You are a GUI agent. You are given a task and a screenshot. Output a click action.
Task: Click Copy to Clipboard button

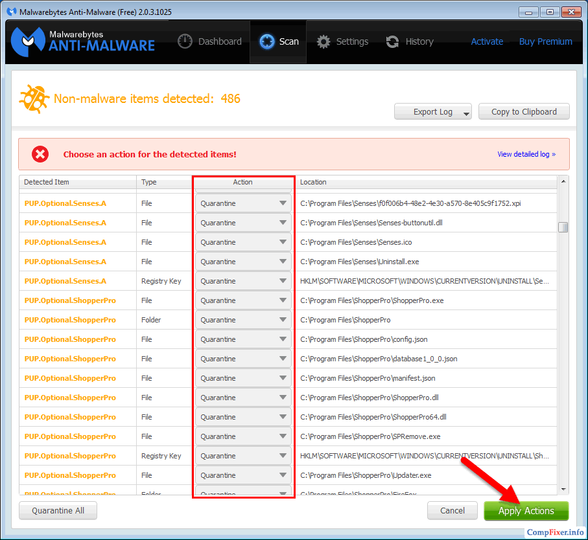coord(524,112)
